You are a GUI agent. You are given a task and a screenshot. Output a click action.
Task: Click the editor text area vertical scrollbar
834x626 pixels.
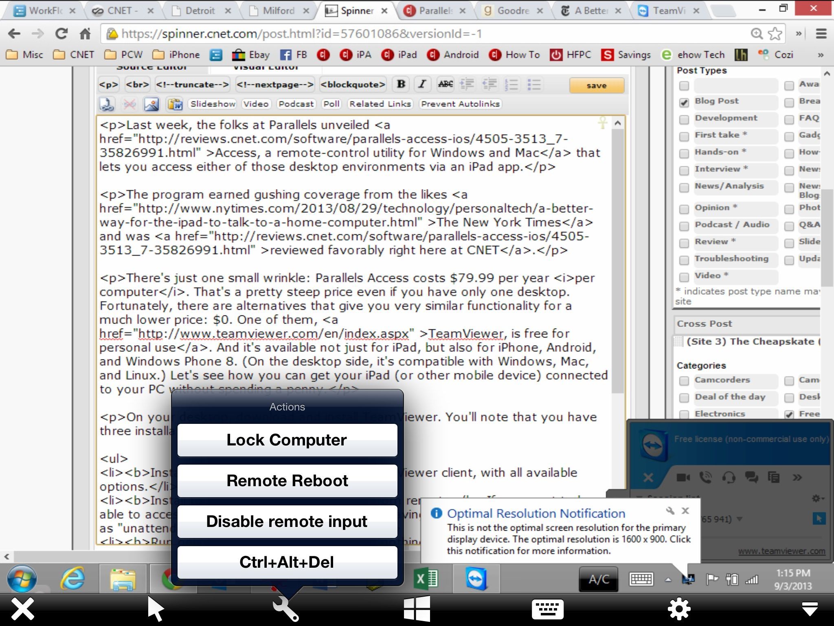point(618,261)
